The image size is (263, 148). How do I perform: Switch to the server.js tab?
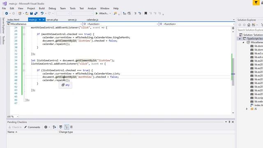tap(72, 20)
